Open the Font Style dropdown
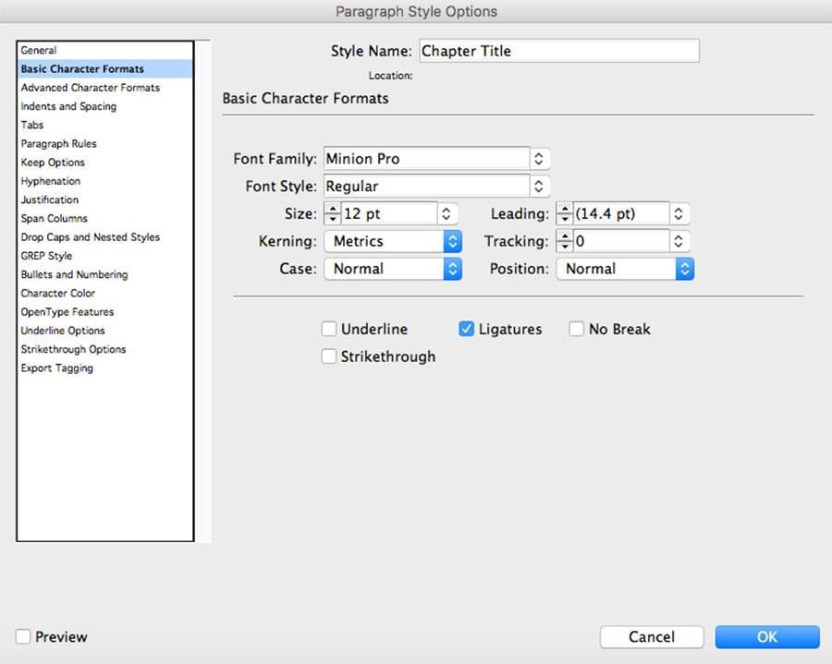This screenshot has height=664, width=832. (x=539, y=186)
